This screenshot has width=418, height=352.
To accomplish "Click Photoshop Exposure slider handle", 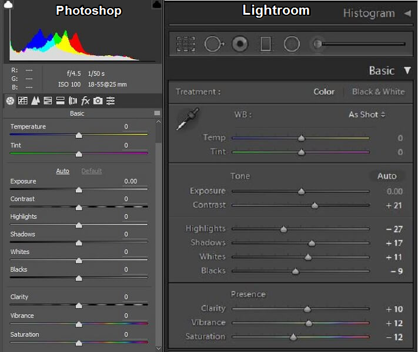I will [x=79, y=190].
